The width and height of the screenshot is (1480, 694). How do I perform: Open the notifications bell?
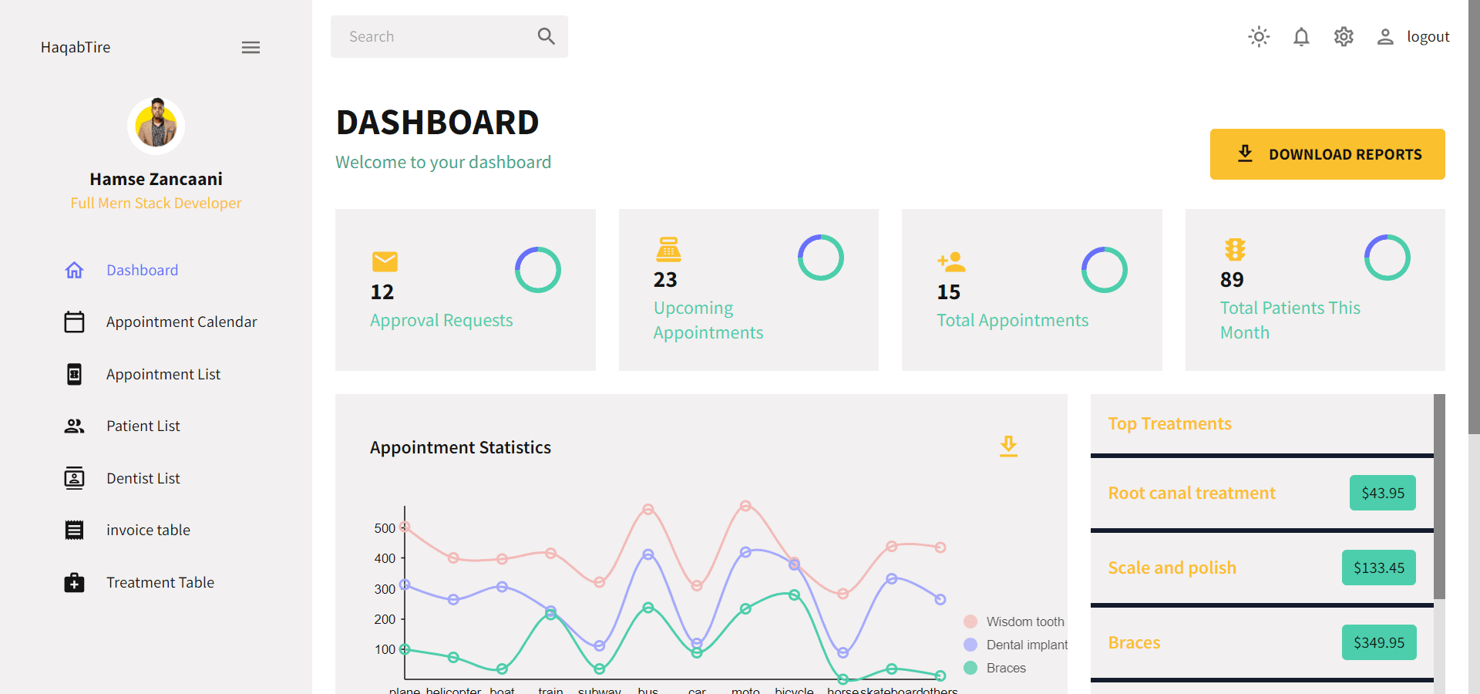[x=1301, y=37]
